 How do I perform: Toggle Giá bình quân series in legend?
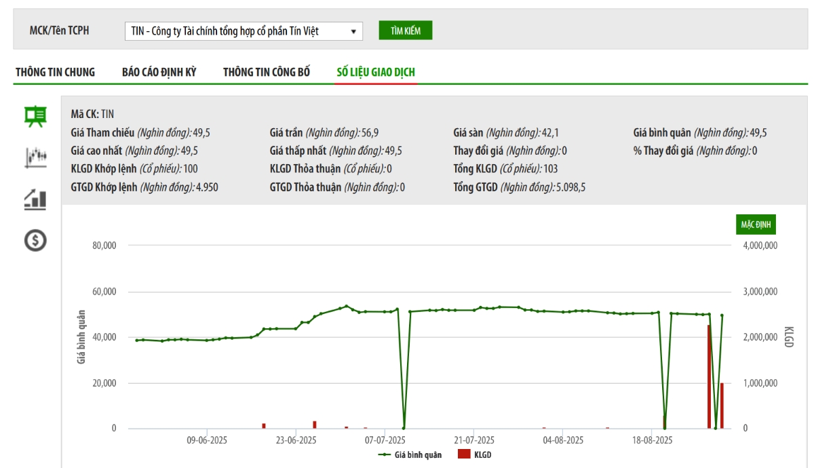(x=410, y=454)
